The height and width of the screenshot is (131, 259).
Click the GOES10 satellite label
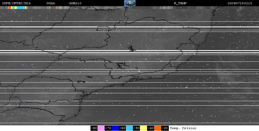[75, 3]
